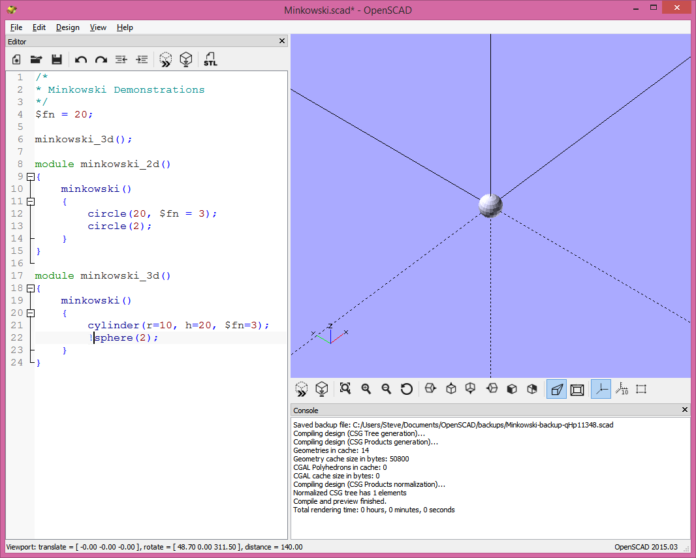696x558 pixels.
Task: Toggle orthogonal projection mode
Action: pyautogui.click(x=577, y=388)
